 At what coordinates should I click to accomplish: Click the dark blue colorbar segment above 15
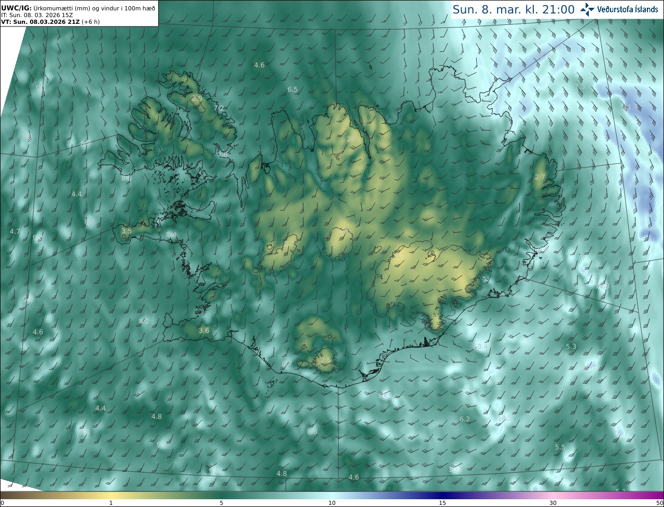[442, 495]
